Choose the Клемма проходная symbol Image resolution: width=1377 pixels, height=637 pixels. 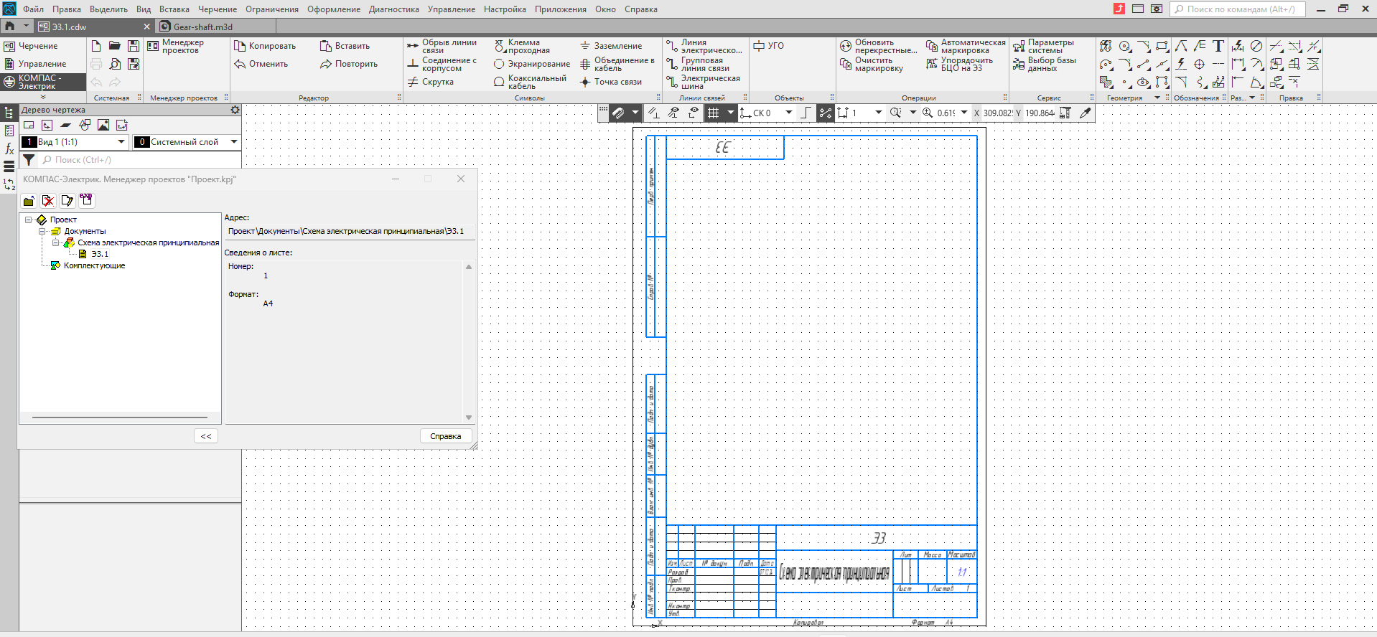[522, 46]
